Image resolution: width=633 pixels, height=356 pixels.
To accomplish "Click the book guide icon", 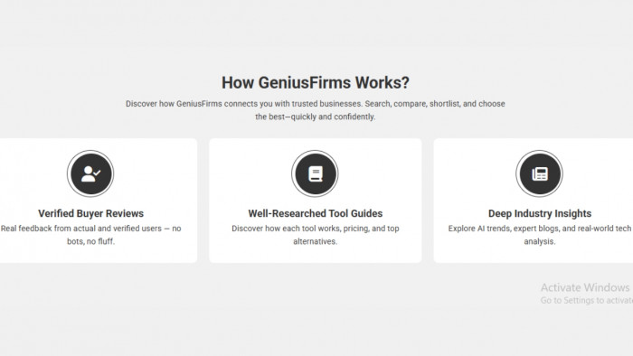I will tap(316, 173).
